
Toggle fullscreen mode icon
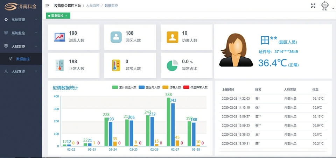click(313, 6)
